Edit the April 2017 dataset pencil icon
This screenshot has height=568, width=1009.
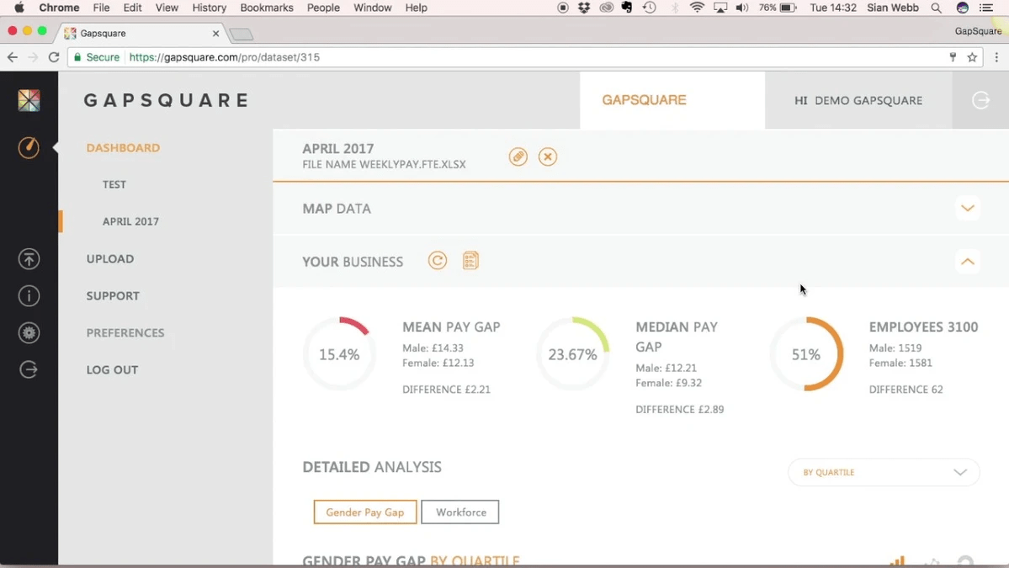point(518,157)
